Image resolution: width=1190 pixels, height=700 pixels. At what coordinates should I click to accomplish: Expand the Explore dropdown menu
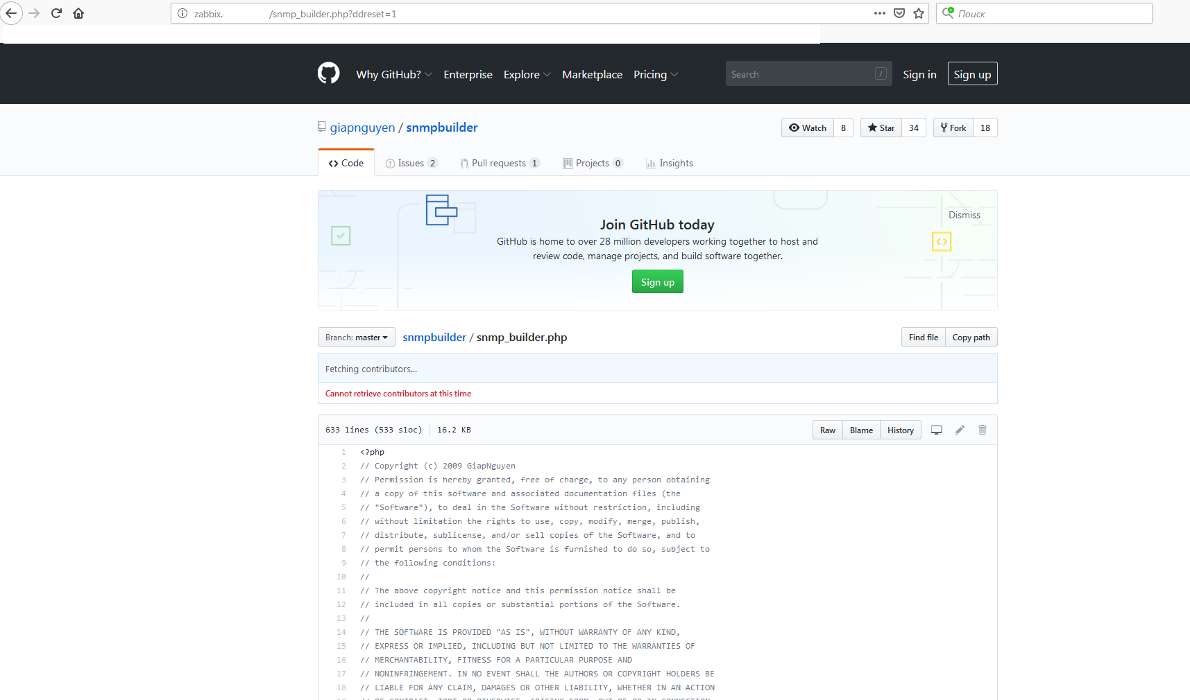coord(527,74)
